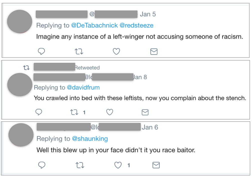Viewport: 252px width, 178px height.
Task: Reply to the tweet mentioning leftists stench
Action: 39,112
